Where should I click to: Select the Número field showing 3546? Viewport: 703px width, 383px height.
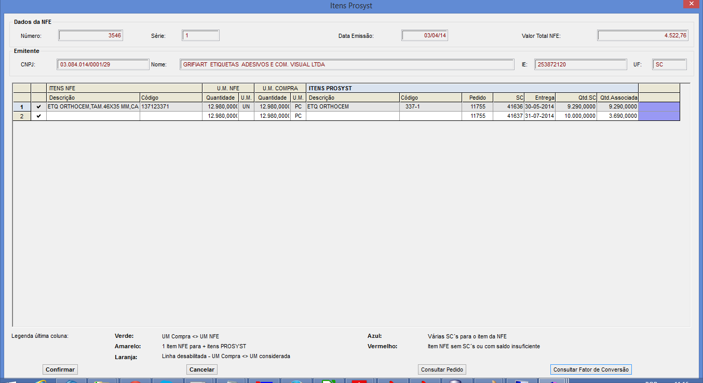91,35
